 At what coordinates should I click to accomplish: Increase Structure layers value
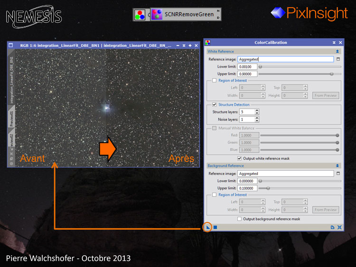pyautogui.click(x=257, y=110)
